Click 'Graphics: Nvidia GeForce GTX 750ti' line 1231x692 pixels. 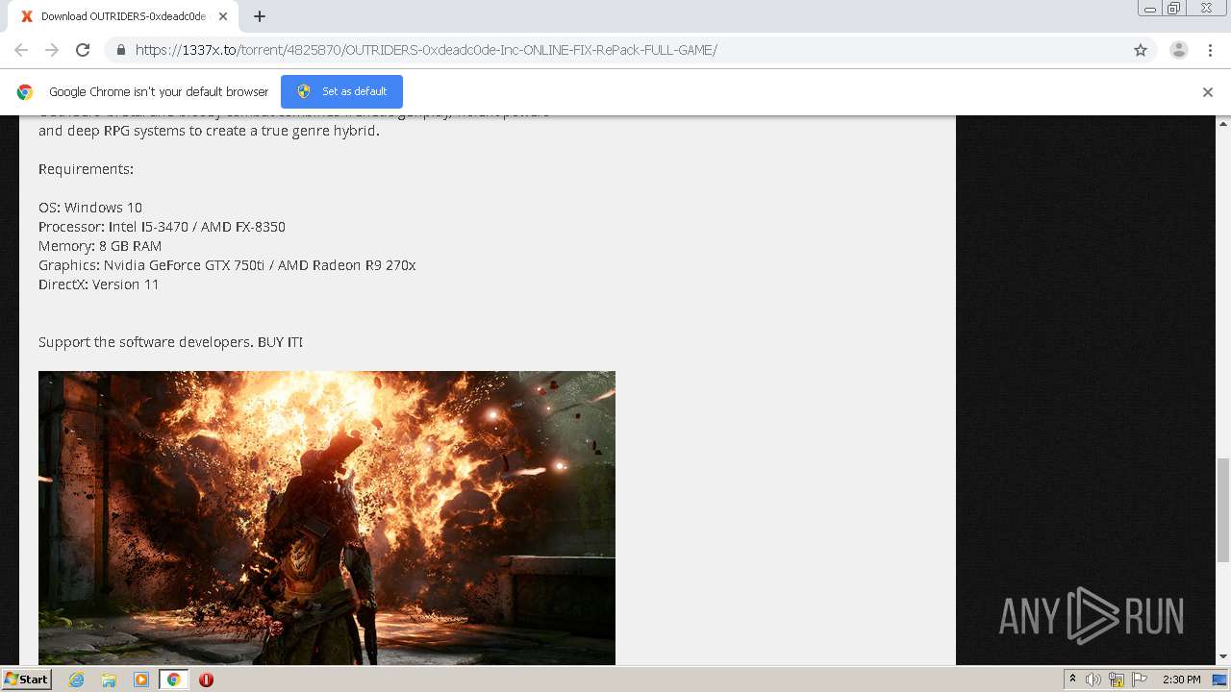coord(227,265)
